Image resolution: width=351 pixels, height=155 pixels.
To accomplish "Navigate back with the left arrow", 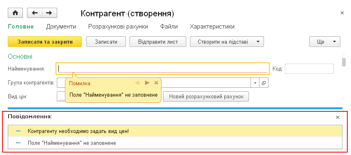I will click(35, 13).
